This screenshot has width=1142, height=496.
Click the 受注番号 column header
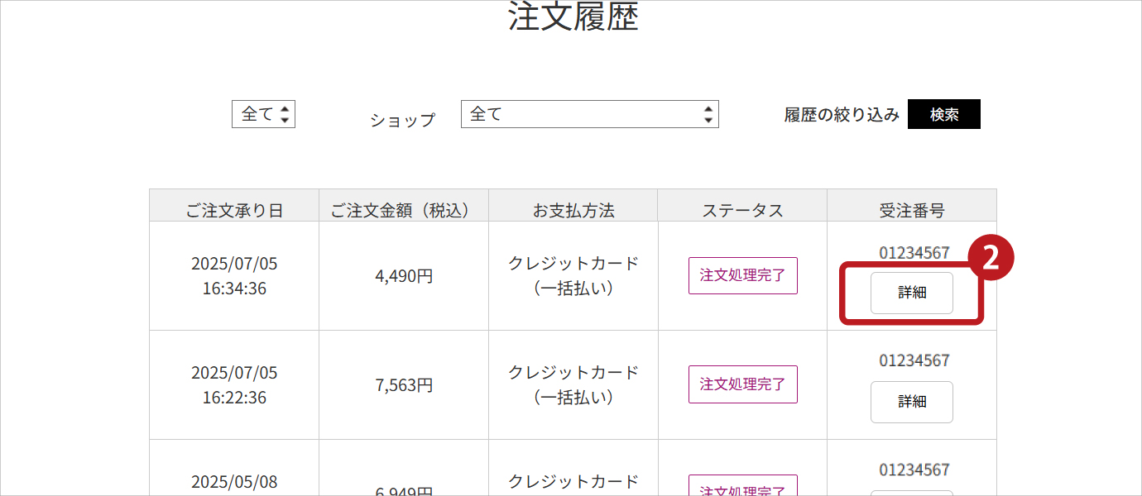coord(911,210)
